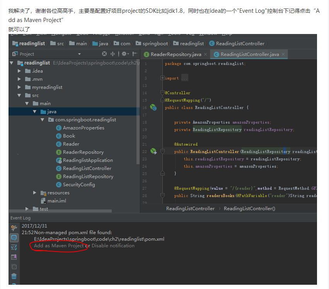The width and height of the screenshot is (329, 289).
Task: Open Reader class in project tree
Action: coord(68,144)
